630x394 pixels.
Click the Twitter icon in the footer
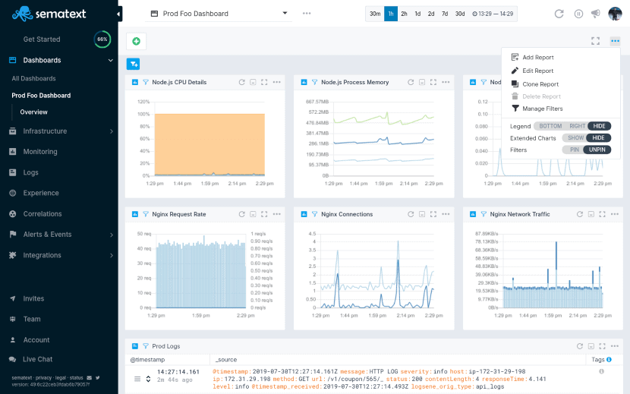pyautogui.click(x=98, y=378)
